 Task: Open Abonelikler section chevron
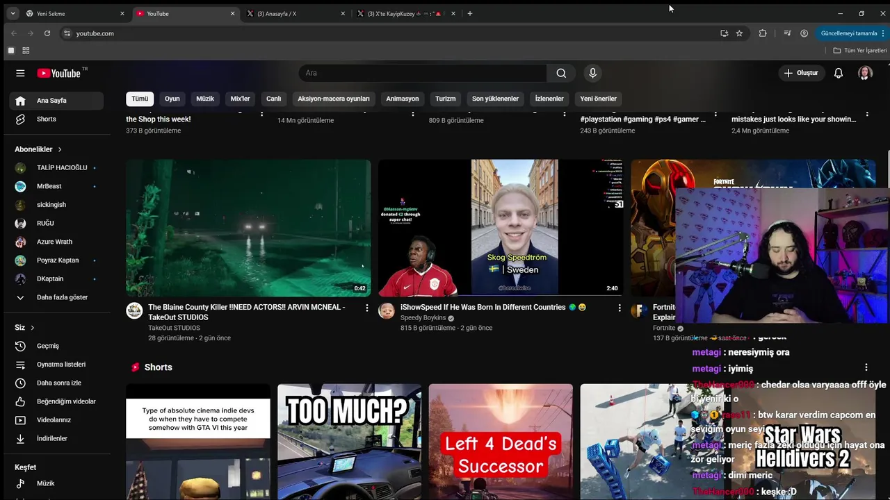[60, 149]
